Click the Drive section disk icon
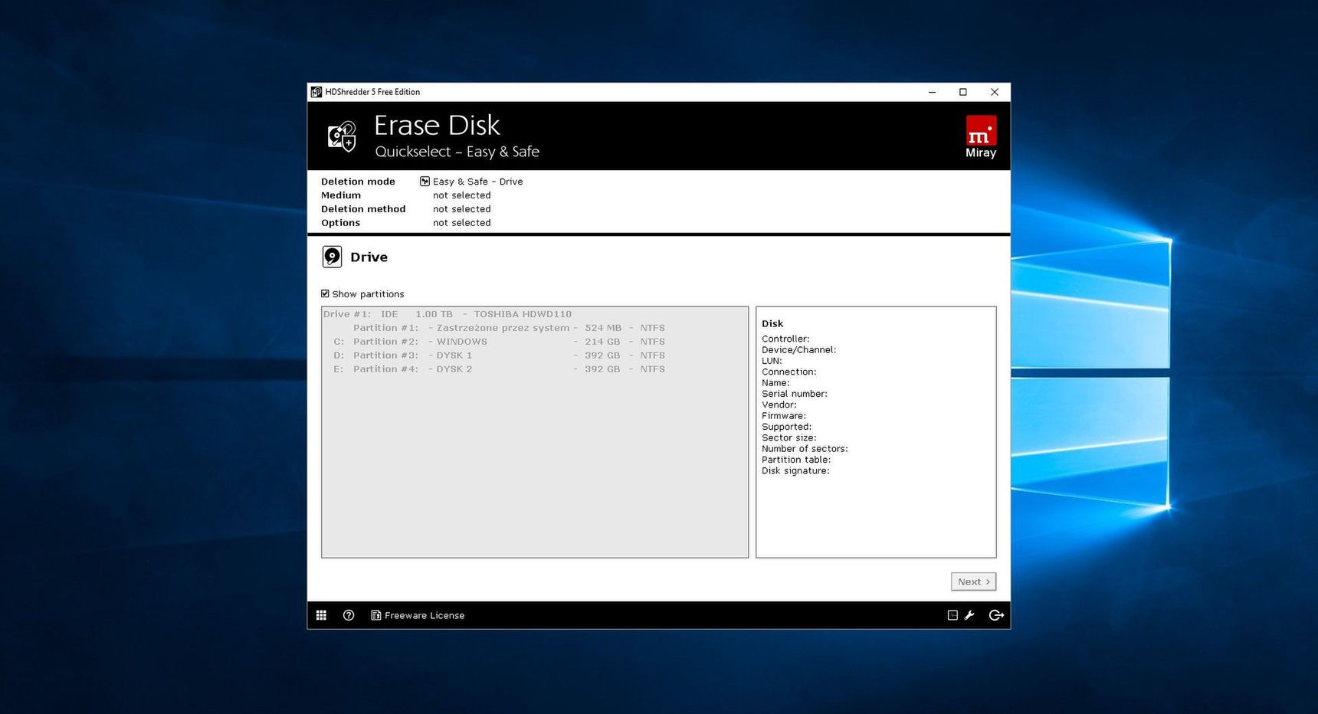Viewport: 1318px width, 714px height. [332, 257]
